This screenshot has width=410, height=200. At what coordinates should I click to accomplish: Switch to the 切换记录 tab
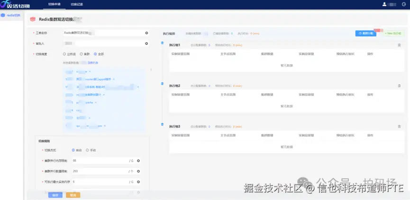click(77, 4)
